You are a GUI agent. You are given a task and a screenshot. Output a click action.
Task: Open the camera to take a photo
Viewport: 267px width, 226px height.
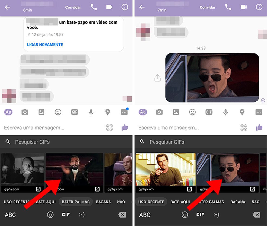coord(25,112)
